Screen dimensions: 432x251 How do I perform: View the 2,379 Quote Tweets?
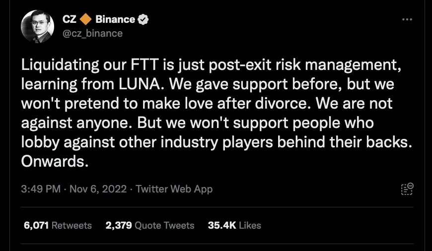coord(150,225)
